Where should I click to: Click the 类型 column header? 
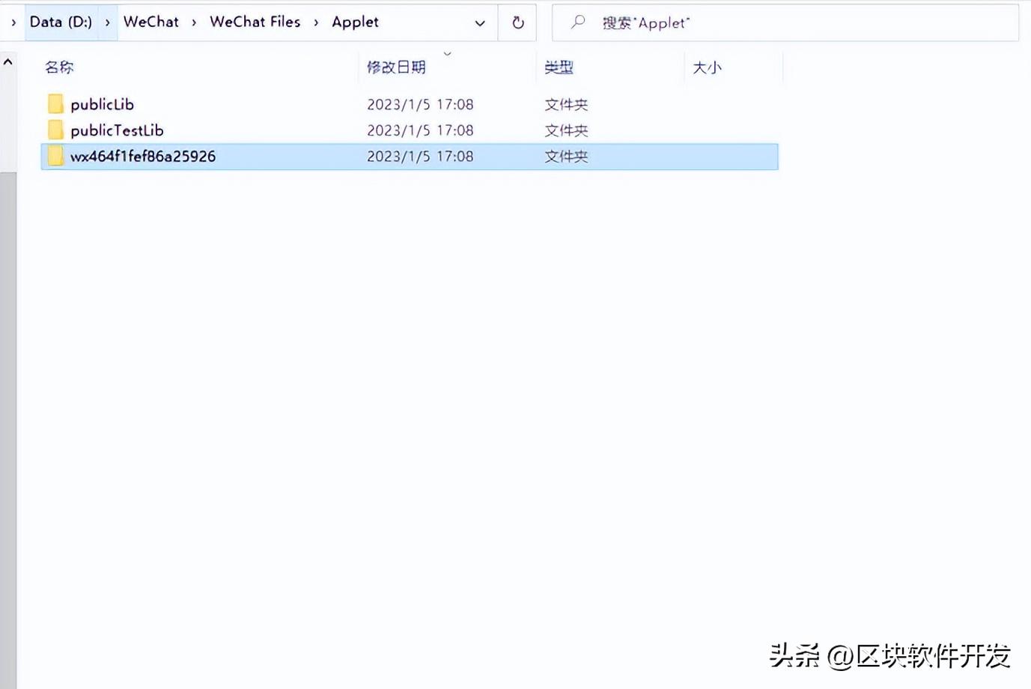tap(559, 67)
